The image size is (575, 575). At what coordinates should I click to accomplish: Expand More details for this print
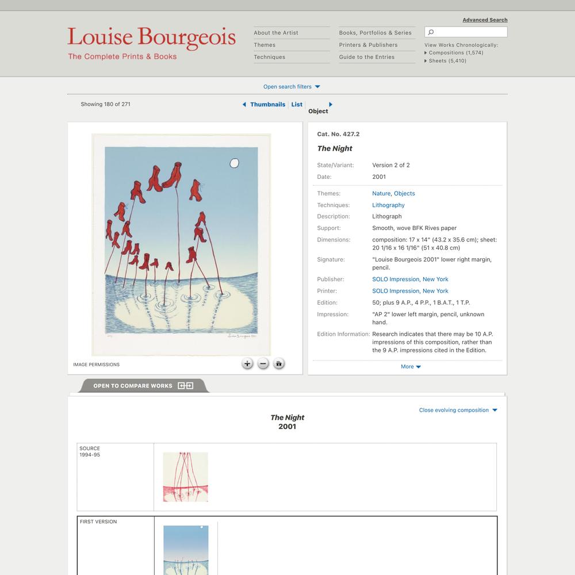click(x=411, y=367)
